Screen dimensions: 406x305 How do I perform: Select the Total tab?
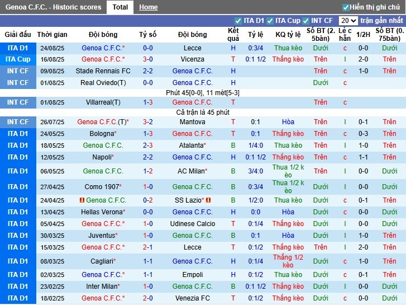[x=120, y=7]
